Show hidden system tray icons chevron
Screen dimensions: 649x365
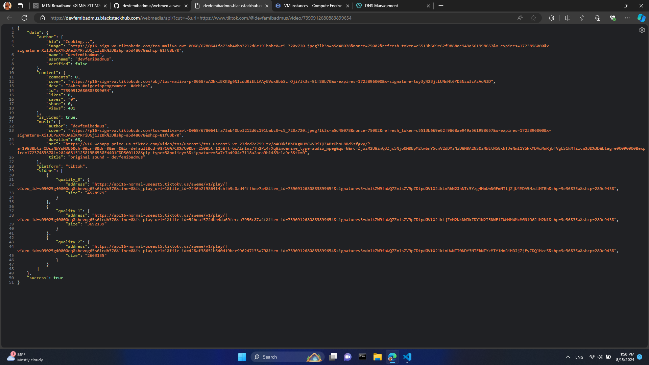pos(568,357)
